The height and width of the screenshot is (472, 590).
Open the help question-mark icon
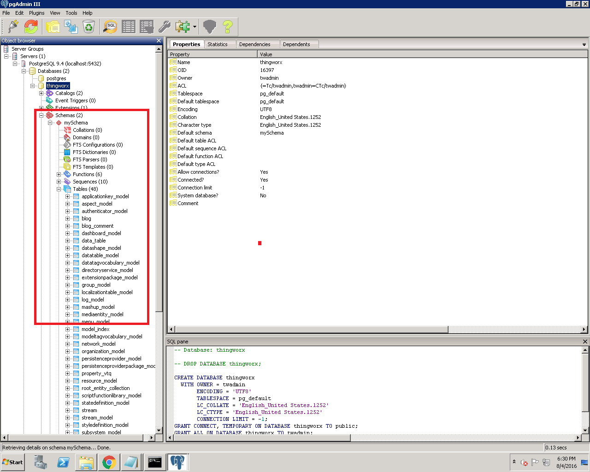[228, 27]
